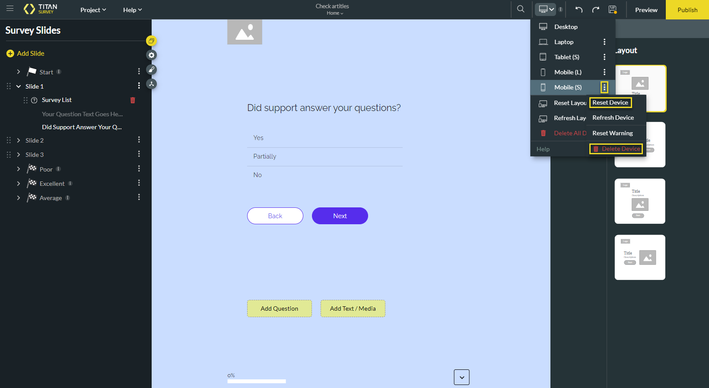Click the save disk icon

[x=612, y=10]
